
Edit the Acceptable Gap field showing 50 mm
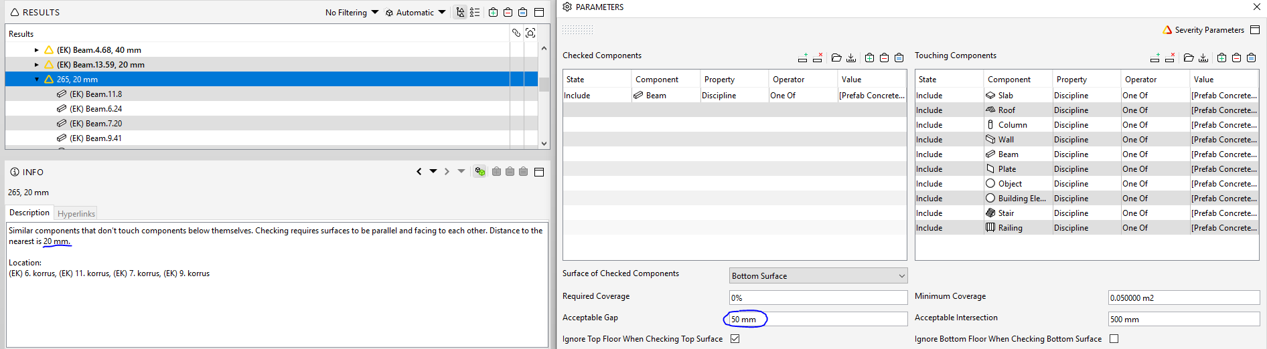(x=818, y=319)
